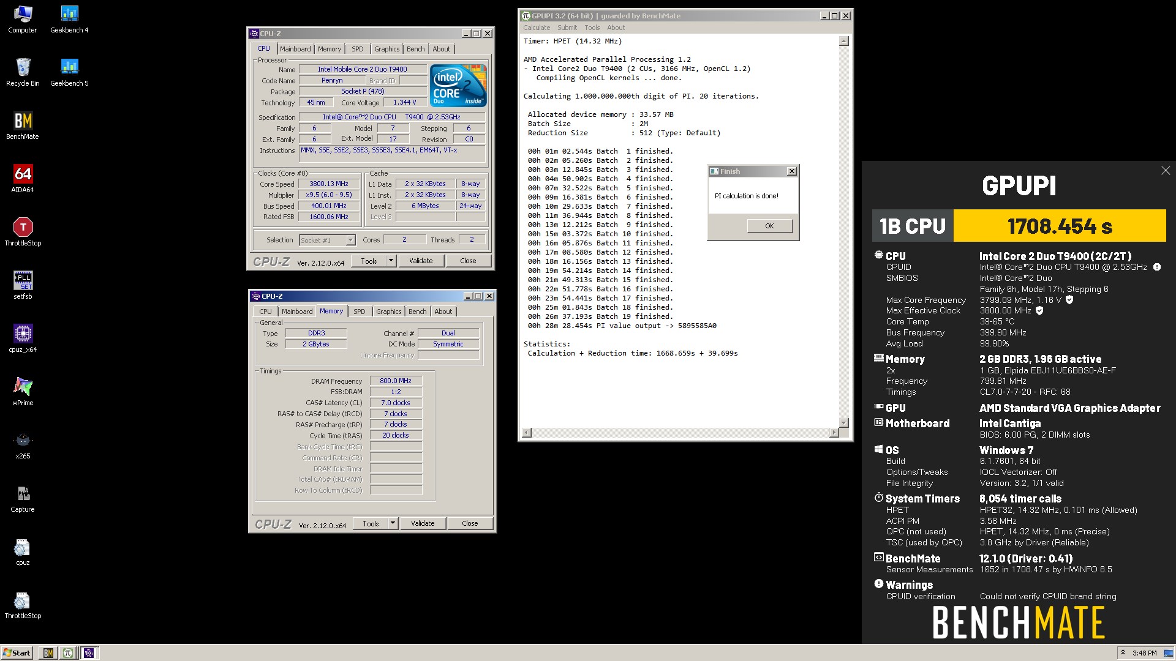
Task: Open Graphics tab in top CPU-Z window
Action: [387, 49]
